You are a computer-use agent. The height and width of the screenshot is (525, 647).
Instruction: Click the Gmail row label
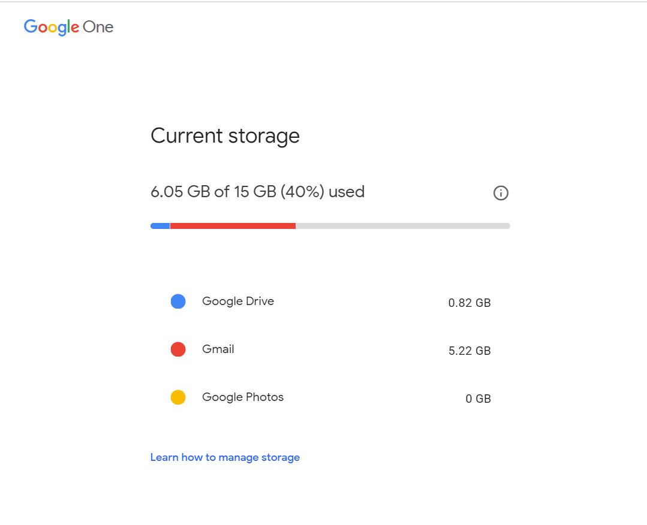[218, 349]
